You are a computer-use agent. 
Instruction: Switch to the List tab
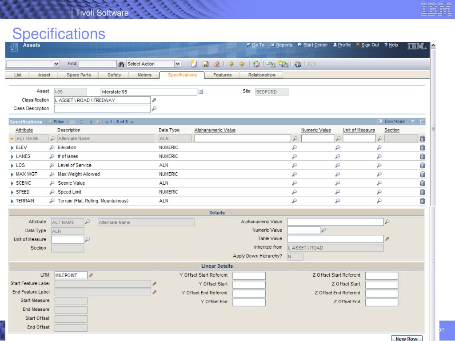tap(18, 75)
